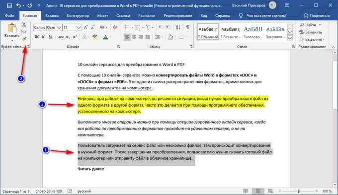Click the multilevel list icon

click(149, 27)
